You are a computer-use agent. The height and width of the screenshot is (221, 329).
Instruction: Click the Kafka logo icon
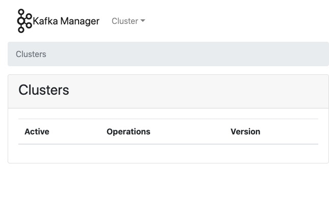point(24,21)
